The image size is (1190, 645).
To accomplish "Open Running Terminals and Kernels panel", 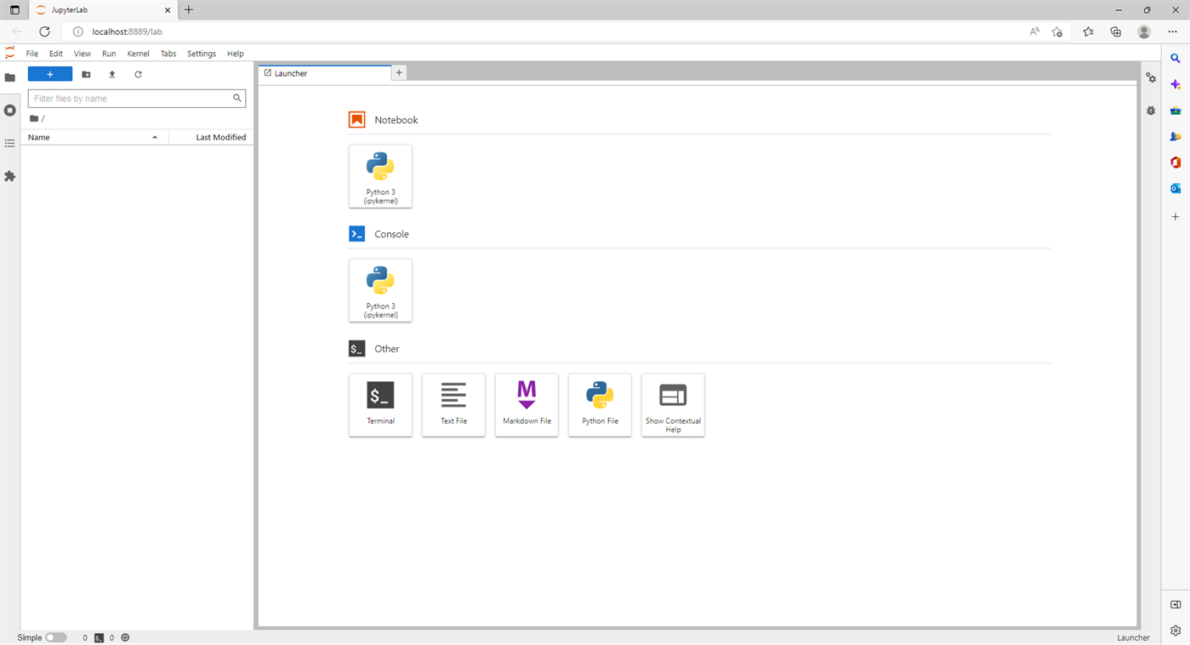I will pyautogui.click(x=10, y=111).
